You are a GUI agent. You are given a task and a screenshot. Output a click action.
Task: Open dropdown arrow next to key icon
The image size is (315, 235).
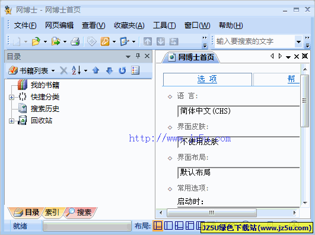coord(114,42)
